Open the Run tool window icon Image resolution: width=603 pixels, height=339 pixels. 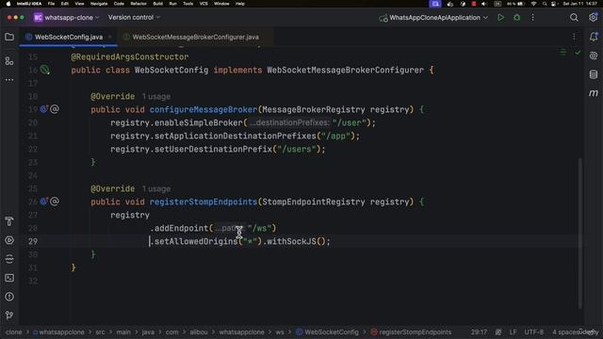(9, 240)
